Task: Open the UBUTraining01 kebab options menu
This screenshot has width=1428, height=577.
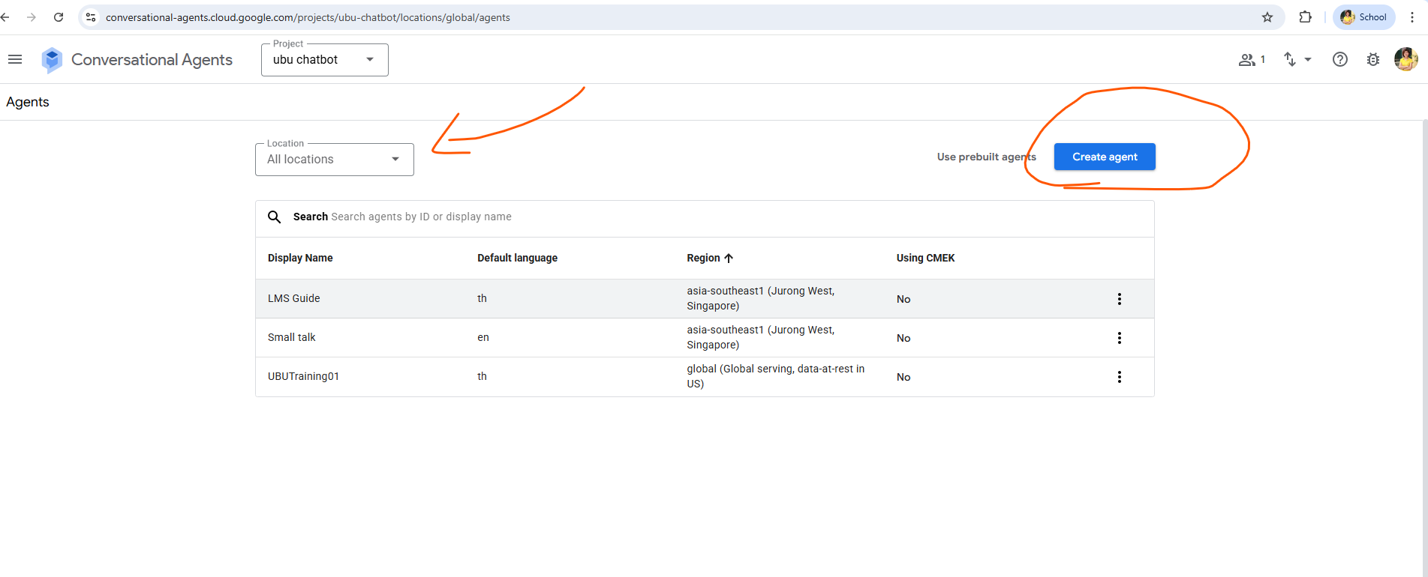Action: [x=1119, y=377]
